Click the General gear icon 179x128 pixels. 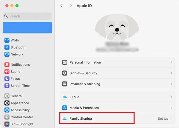coord(7,96)
